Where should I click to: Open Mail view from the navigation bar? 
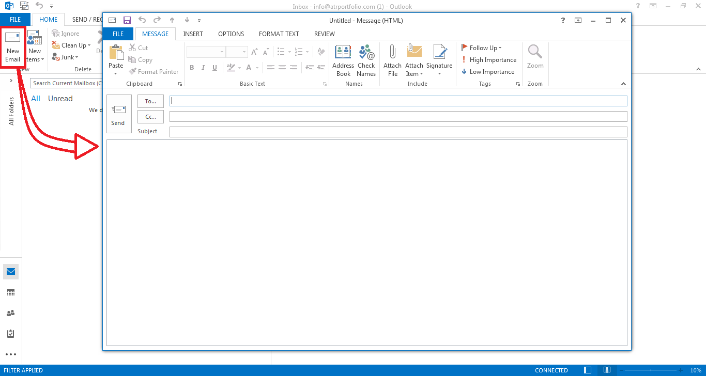point(11,272)
